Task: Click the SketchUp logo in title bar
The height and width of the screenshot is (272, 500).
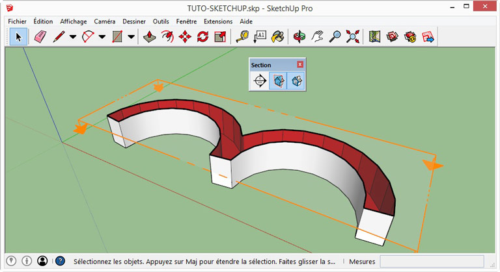Action: pos(10,8)
